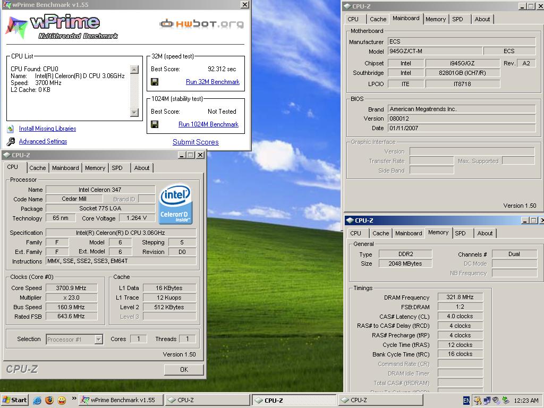Open Firefox from quick launch
The width and height of the screenshot is (544, 408).
pyautogui.click(x=49, y=400)
